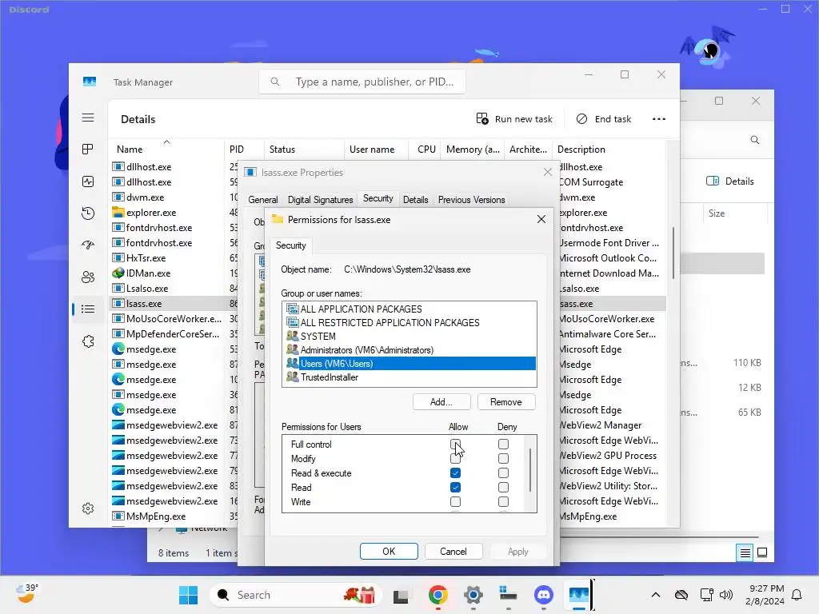Open App history in Task Manager sidebar

click(88, 213)
